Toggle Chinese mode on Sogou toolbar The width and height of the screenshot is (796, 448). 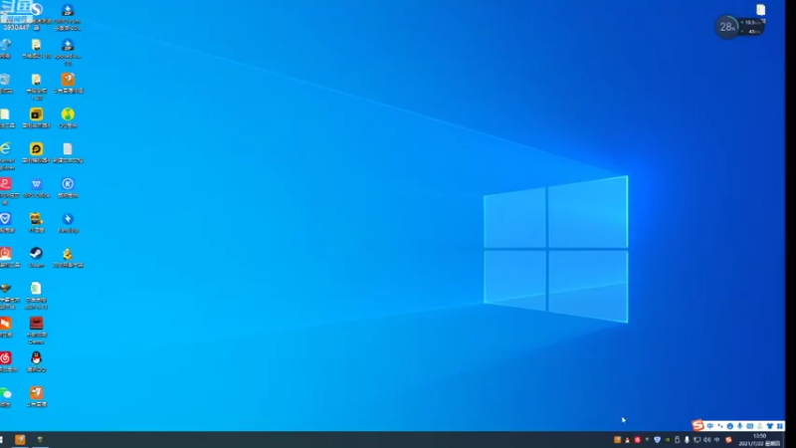[x=710, y=426]
